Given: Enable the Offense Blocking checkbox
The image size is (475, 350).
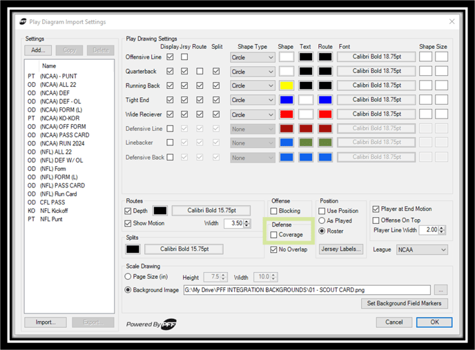Looking at the screenshot, I should [x=273, y=211].
